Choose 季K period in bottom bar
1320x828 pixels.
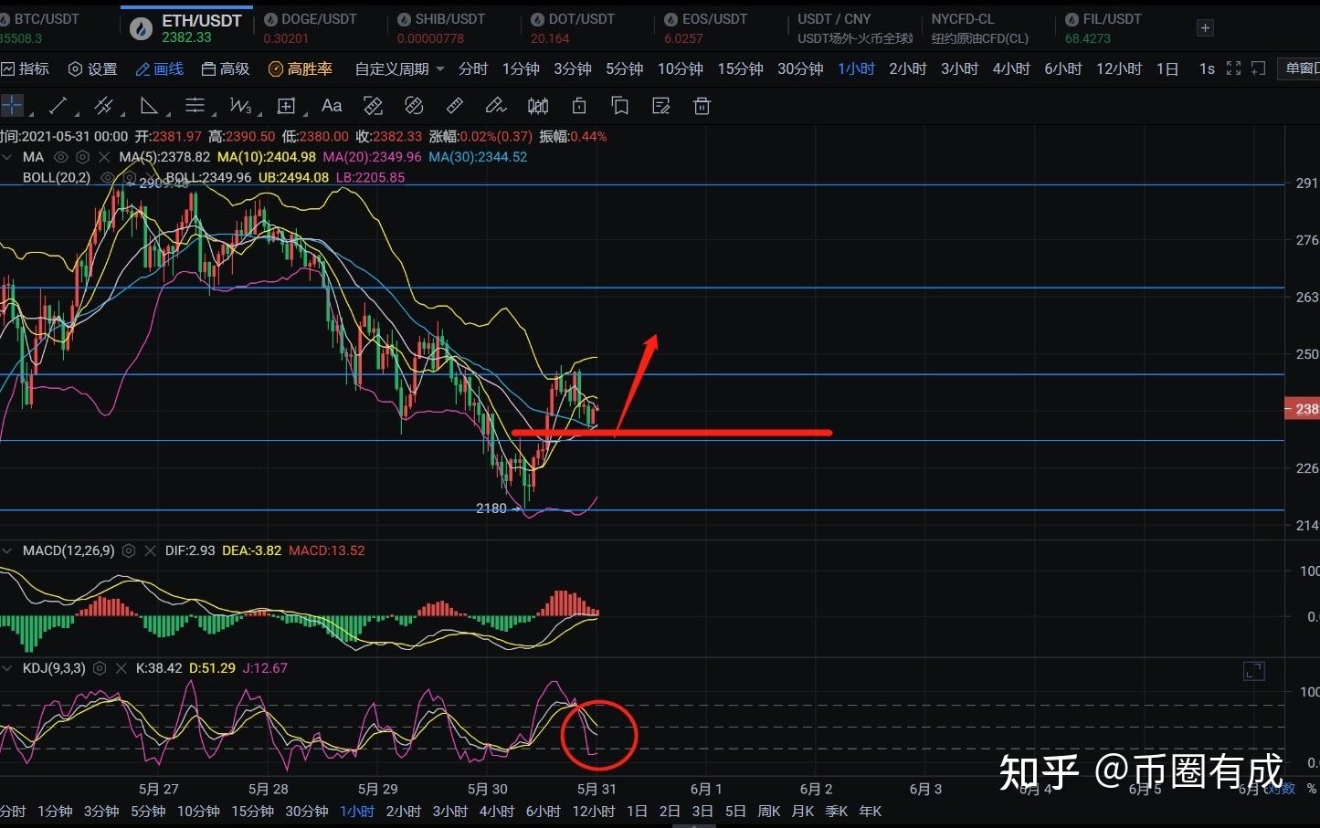837,811
